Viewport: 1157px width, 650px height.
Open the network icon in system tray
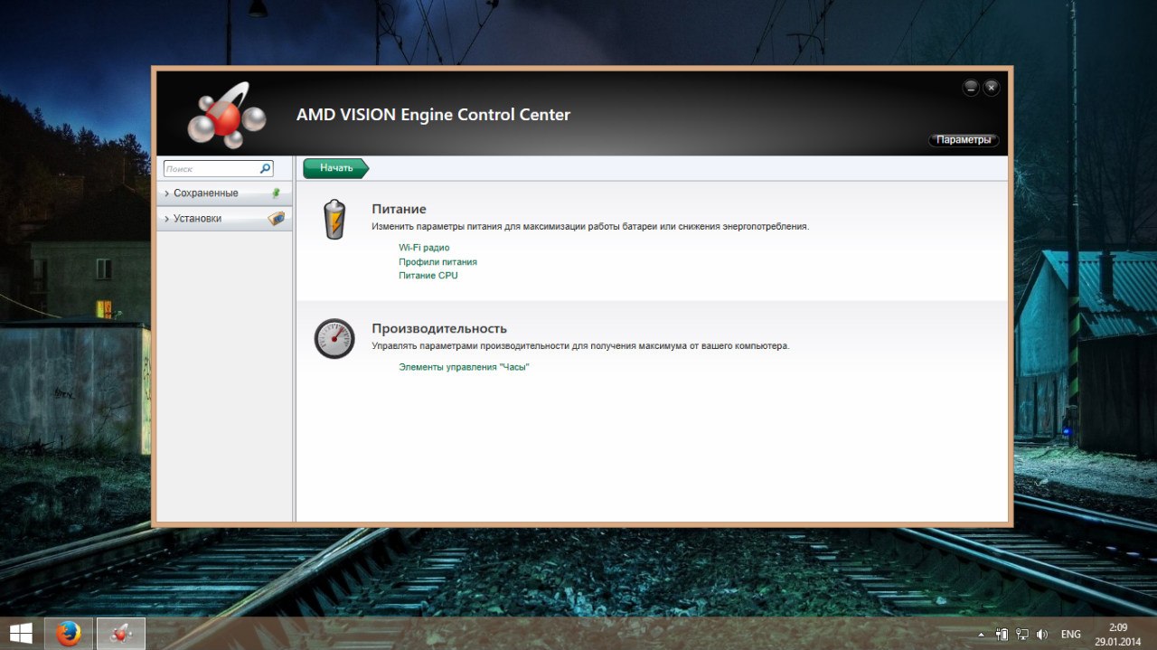pyautogui.click(x=1022, y=635)
